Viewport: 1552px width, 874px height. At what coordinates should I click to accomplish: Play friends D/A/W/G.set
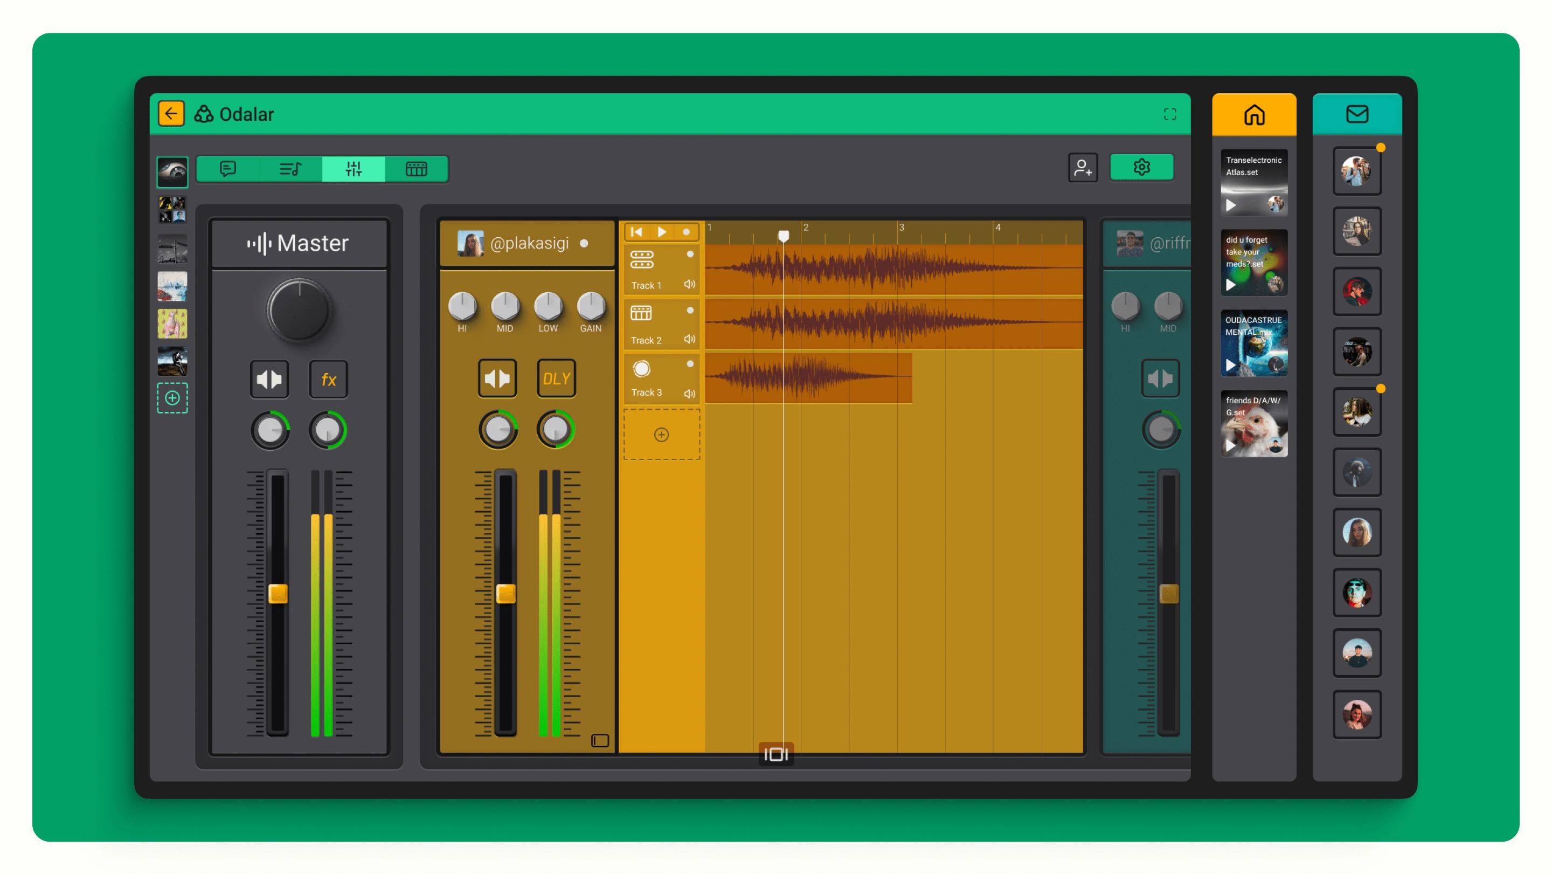[1231, 445]
